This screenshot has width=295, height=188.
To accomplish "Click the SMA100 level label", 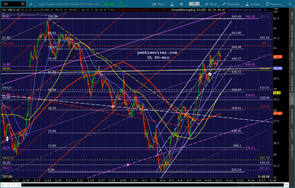I will point(8,158).
